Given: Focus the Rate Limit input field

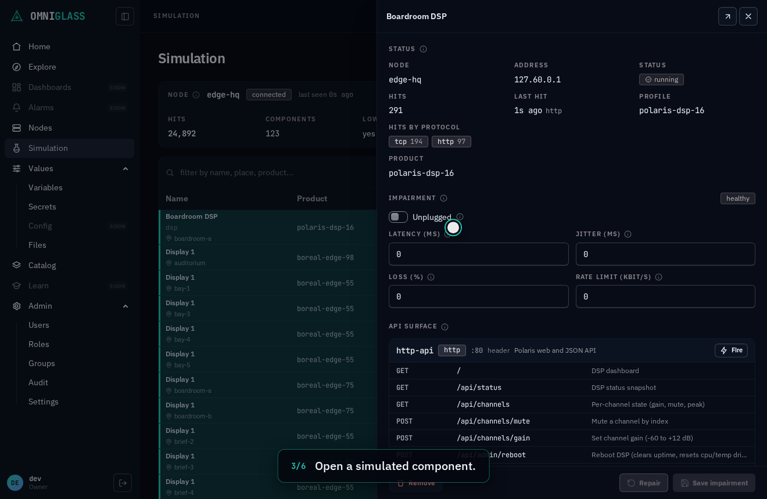Looking at the screenshot, I should pos(665,296).
